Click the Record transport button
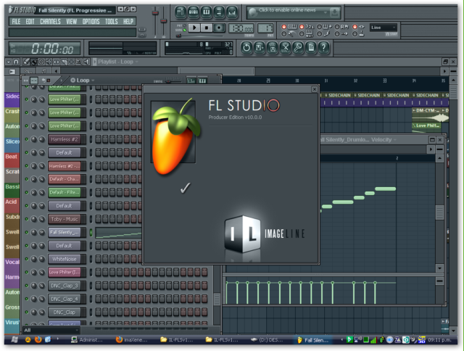Image resolution: width=464 pixels, height=351 pixels. click(x=219, y=28)
